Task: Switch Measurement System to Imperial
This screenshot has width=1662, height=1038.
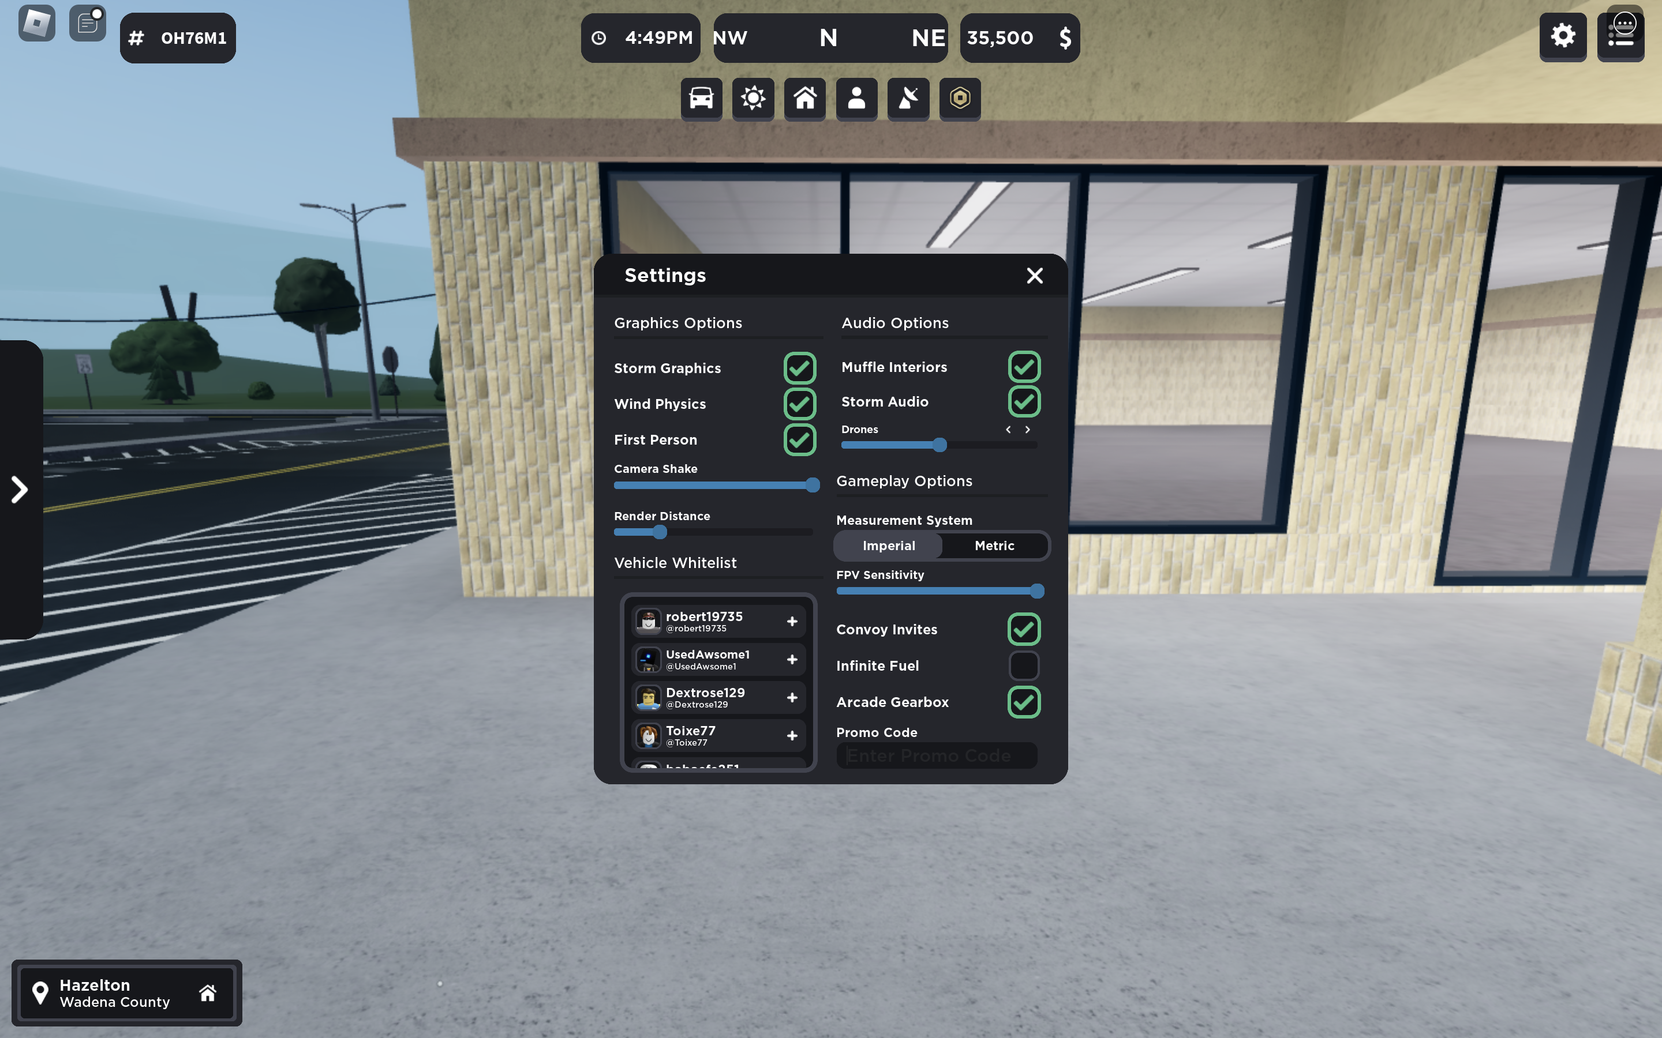Action: point(888,546)
